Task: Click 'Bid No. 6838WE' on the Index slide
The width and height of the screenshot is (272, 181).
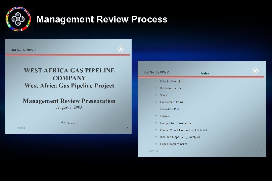Action: click(156, 72)
